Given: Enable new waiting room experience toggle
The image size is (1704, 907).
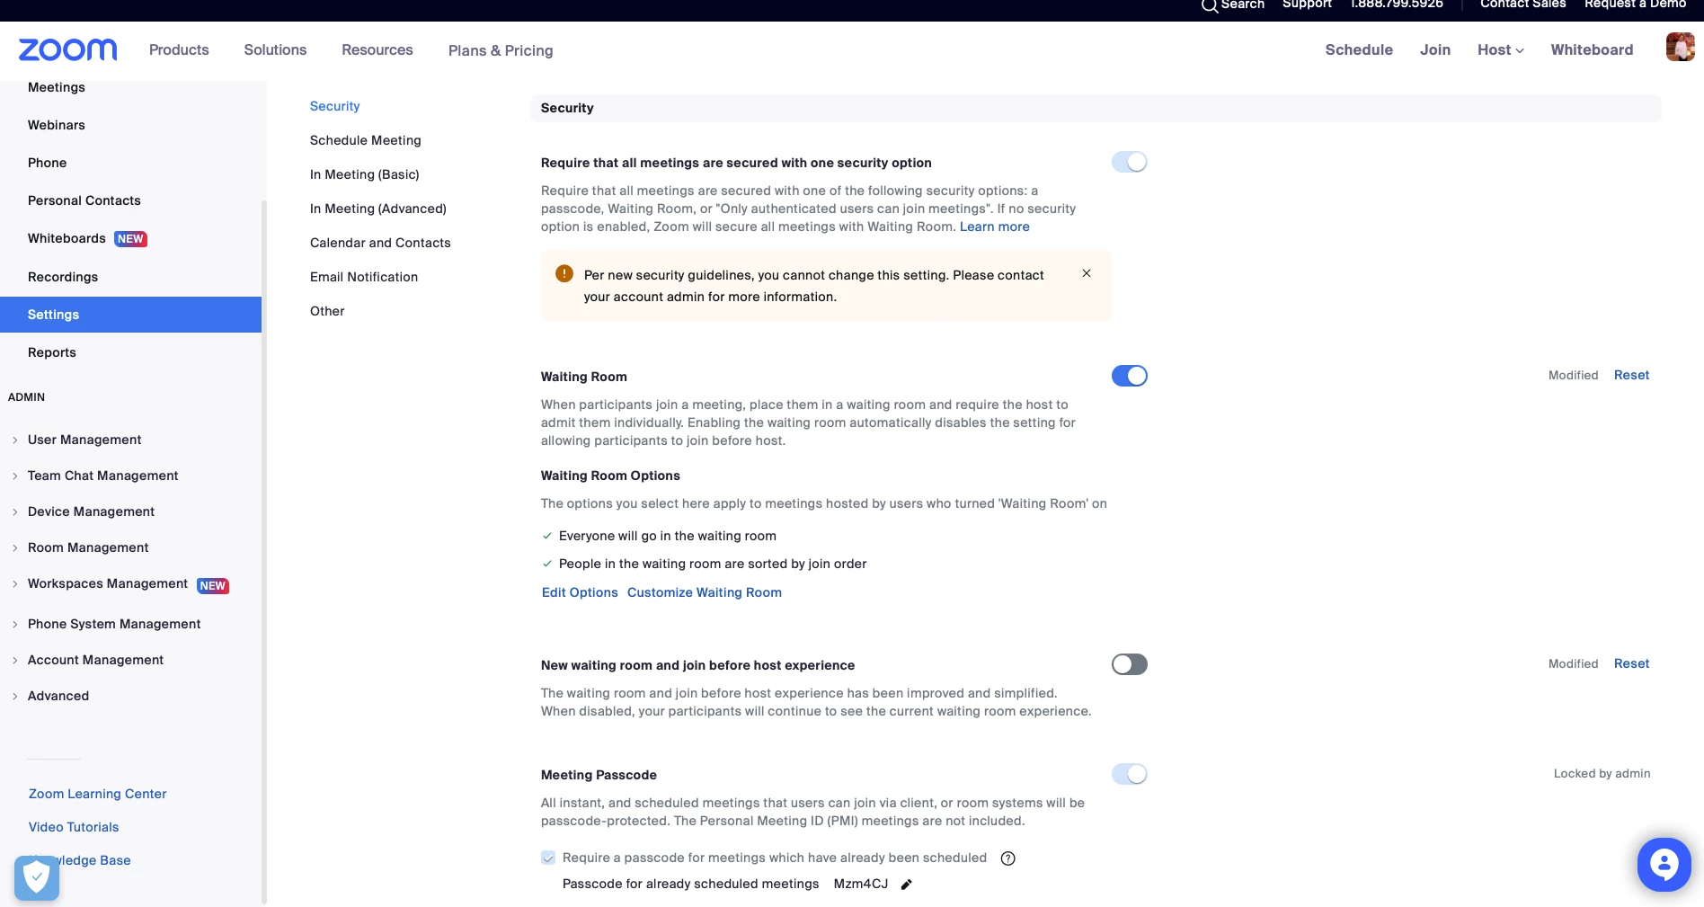Looking at the screenshot, I should (x=1130, y=664).
